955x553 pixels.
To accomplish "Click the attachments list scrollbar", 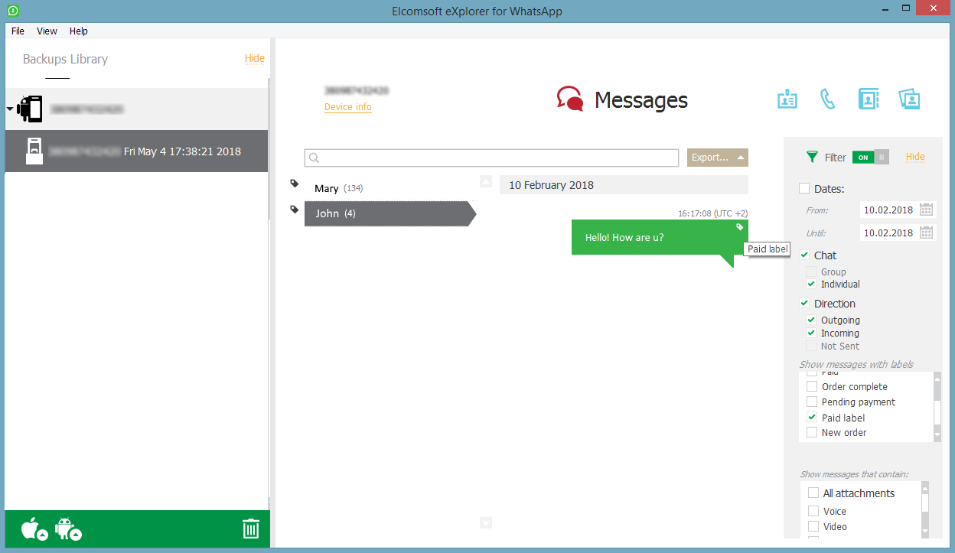I will click(x=925, y=509).
